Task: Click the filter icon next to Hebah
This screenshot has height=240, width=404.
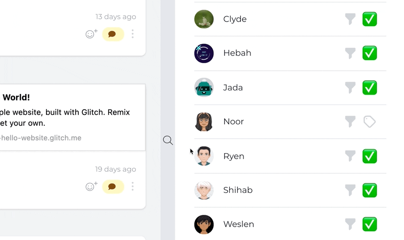Action: [350, 53]
